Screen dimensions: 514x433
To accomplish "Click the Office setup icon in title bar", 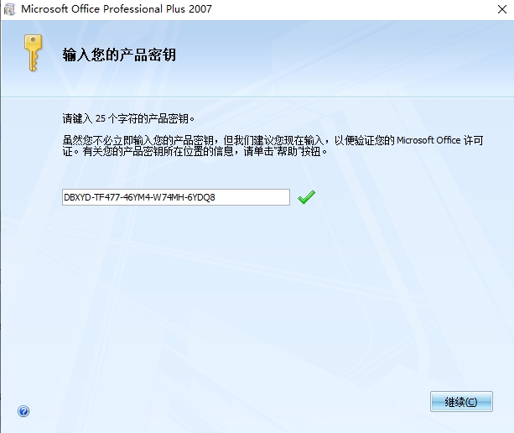I will point(9,9).
